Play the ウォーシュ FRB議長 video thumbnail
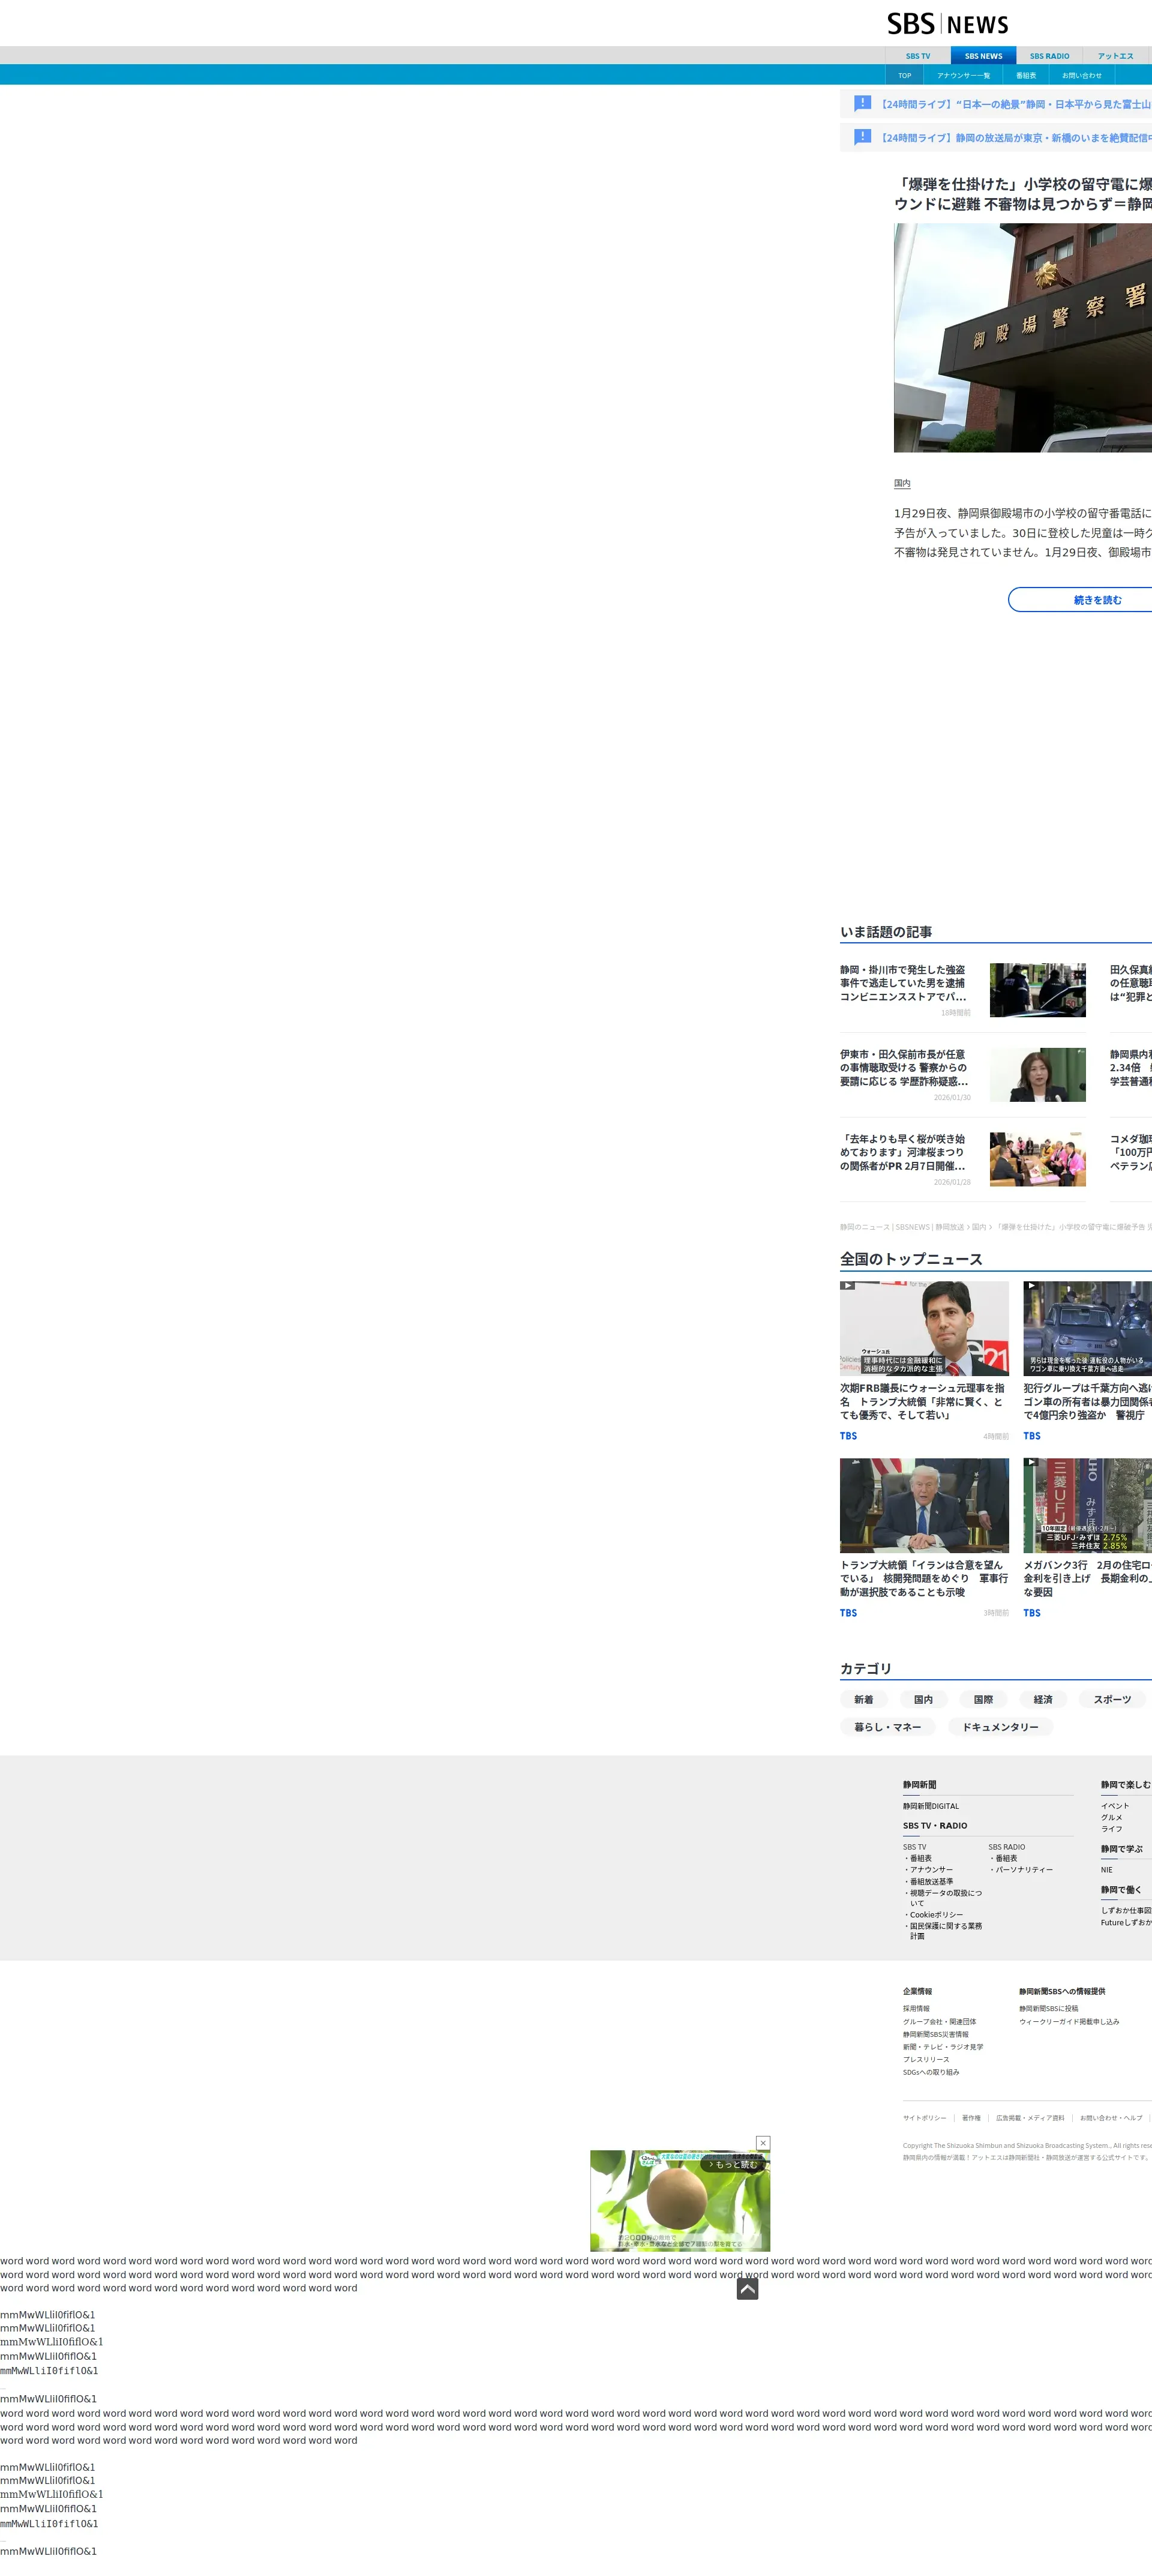The width and height of the screenshot is (1152, 2559). (x=923, y=1327)
